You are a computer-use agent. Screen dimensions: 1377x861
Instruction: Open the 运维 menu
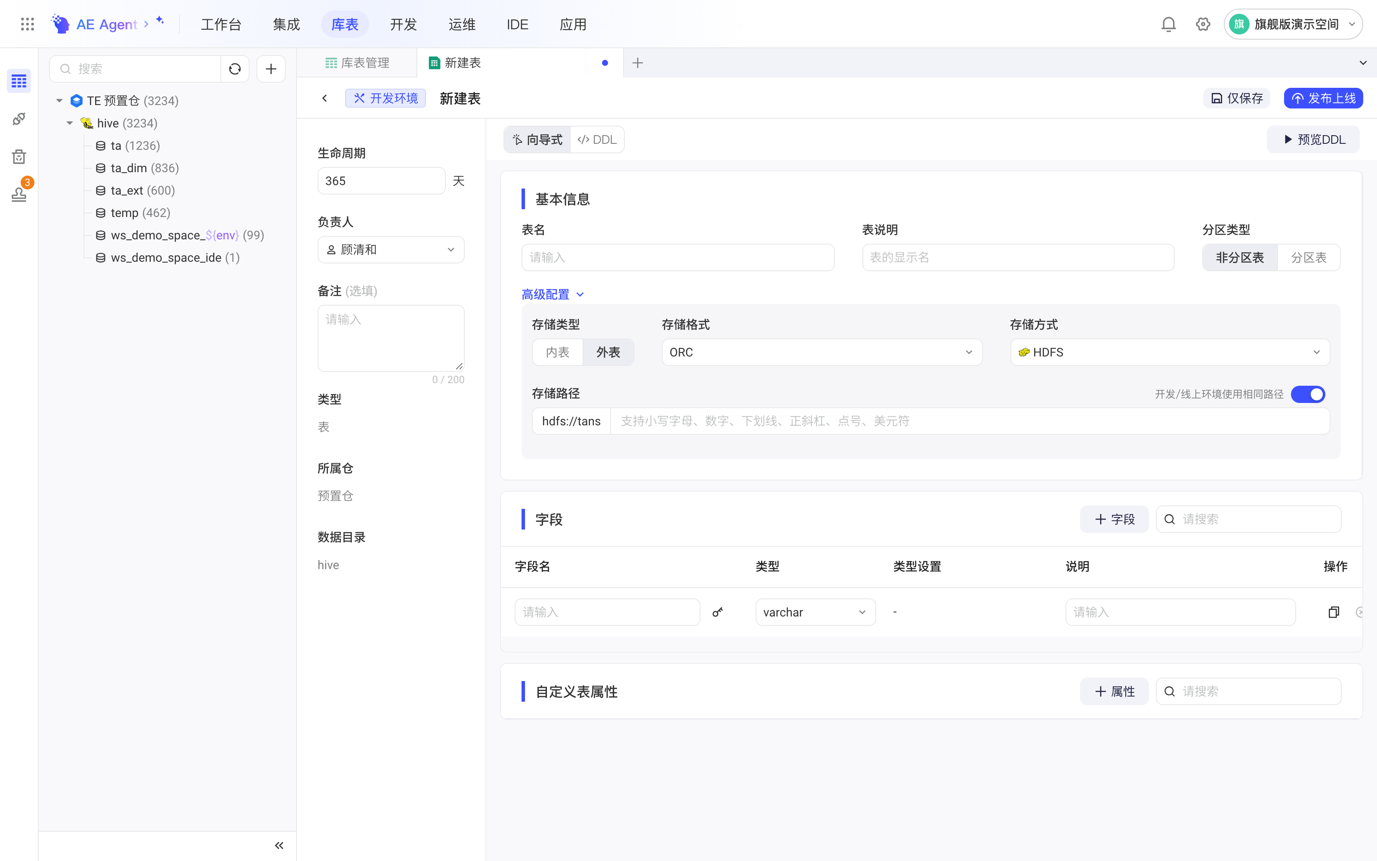tap(462, 24)
